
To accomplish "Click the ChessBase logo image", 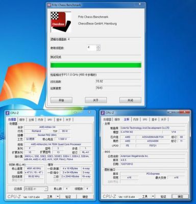I will click(61, 22).
